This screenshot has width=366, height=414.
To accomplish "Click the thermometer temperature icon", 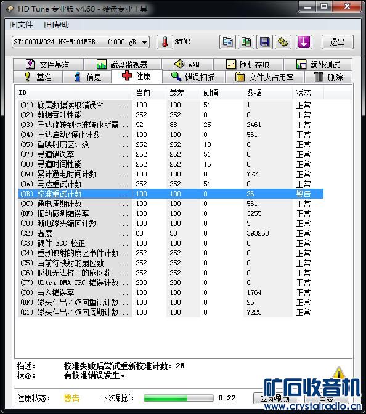I will point(165,42).
